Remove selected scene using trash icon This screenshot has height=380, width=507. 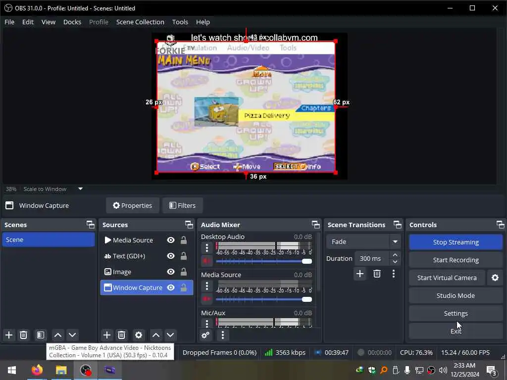point(24,335)
